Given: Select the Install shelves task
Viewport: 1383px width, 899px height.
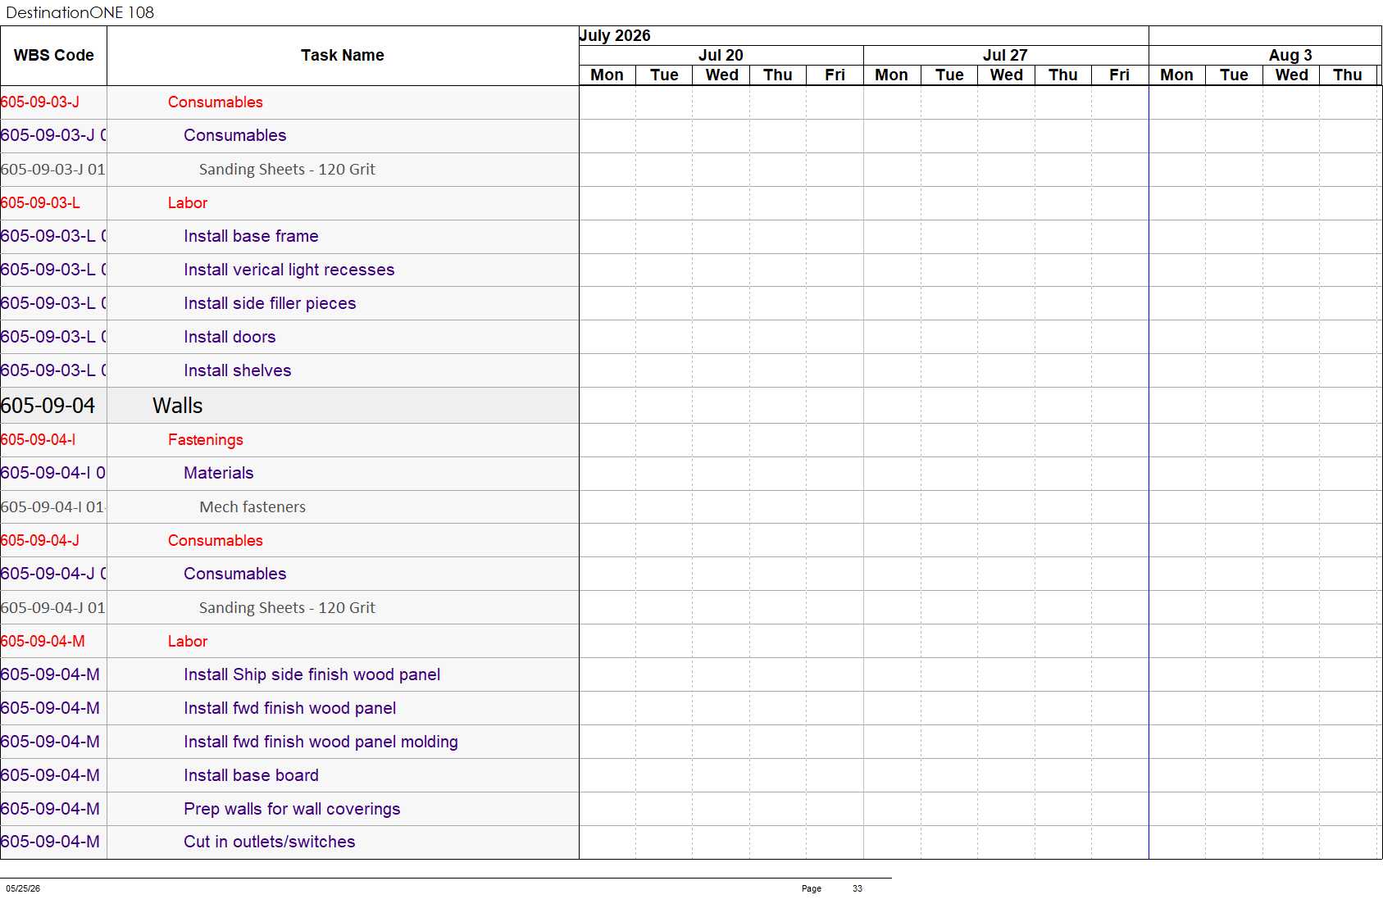Looking at the screenshot, I should click(x=237, y=370).
